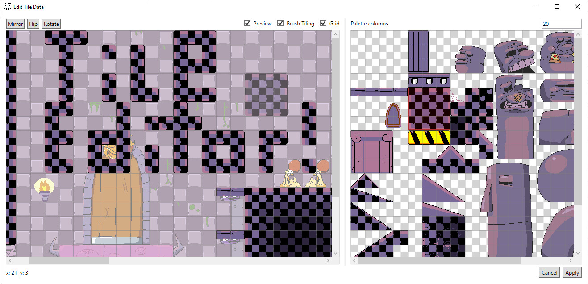Click the palette horizontal scrollbar right arrow

coord(571,261)
